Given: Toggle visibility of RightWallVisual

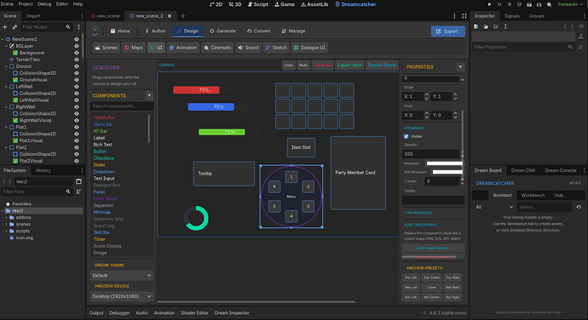Looking at the screenshot, I should (77, 120).
